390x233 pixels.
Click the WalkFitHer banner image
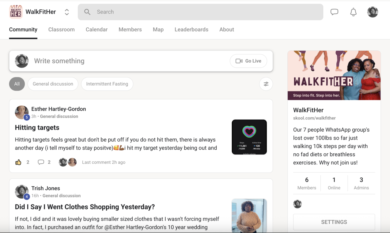coord(334,75)
